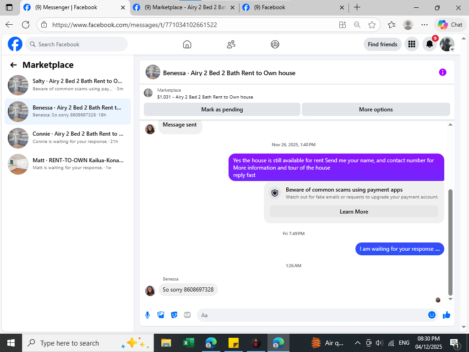The height and width of the screenshot is (352, 469).
Task: Open the account profile picture menu
Action: coord(447,44)
